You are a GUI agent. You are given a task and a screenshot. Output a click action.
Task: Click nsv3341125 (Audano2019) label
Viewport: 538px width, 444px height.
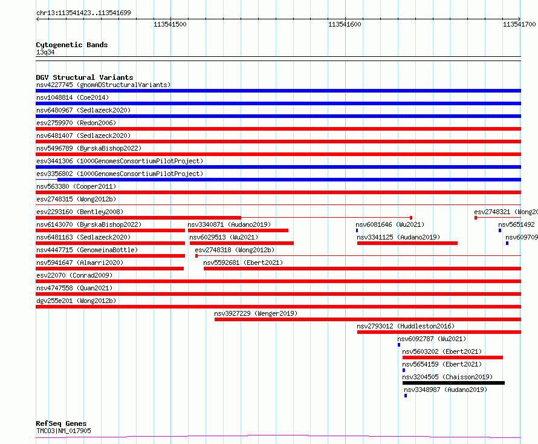398,237
